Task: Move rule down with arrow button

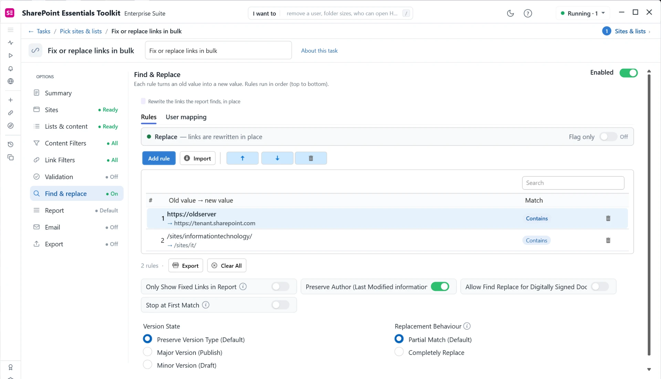Action: click(277, 158)
